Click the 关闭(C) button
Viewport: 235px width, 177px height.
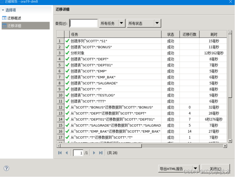click(x=216, y=168)
